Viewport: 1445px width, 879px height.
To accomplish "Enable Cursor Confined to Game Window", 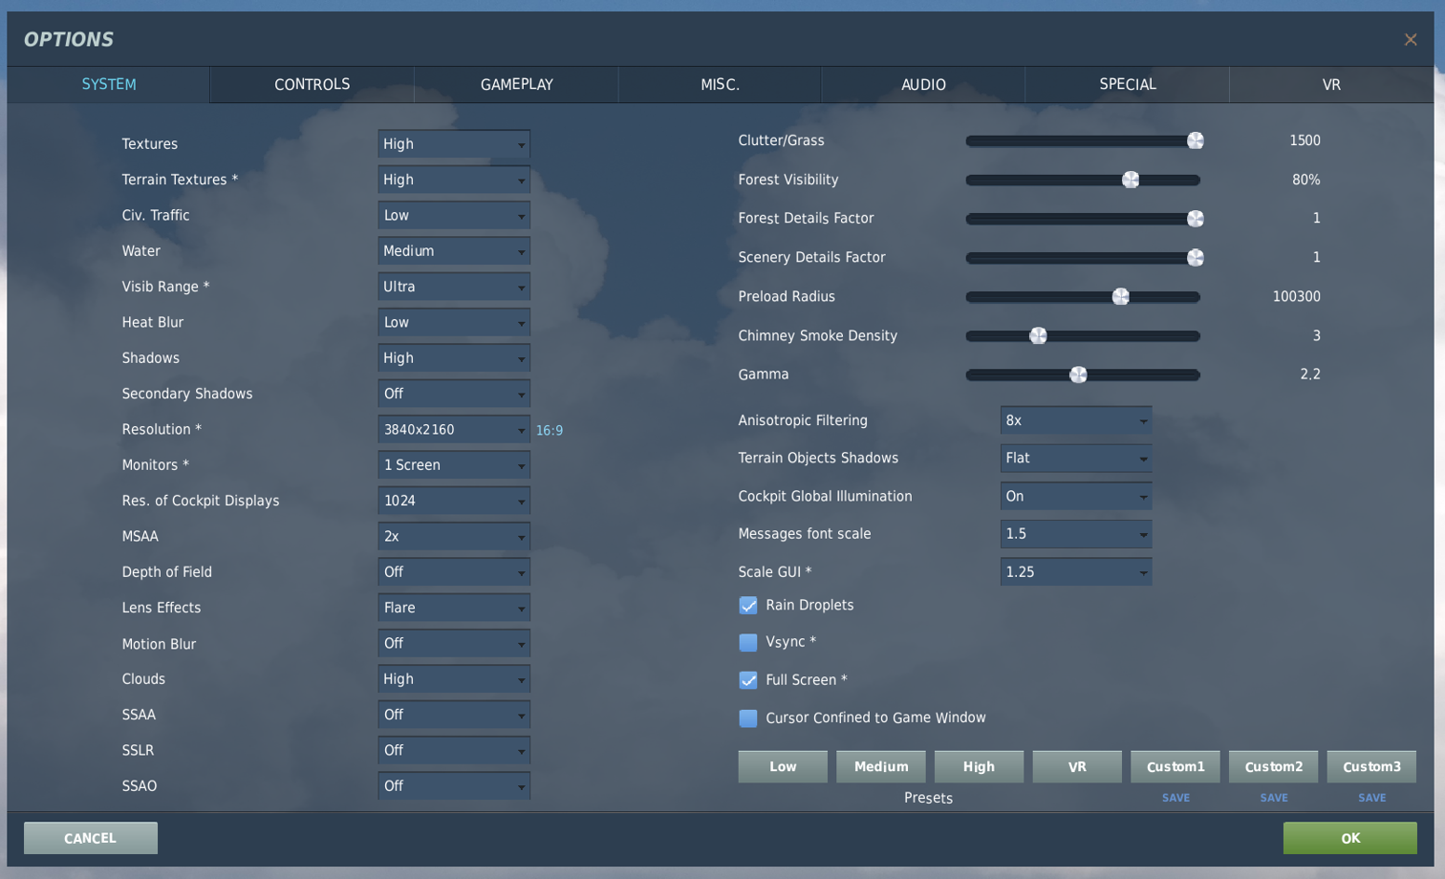I will click(x=748, y=718).
